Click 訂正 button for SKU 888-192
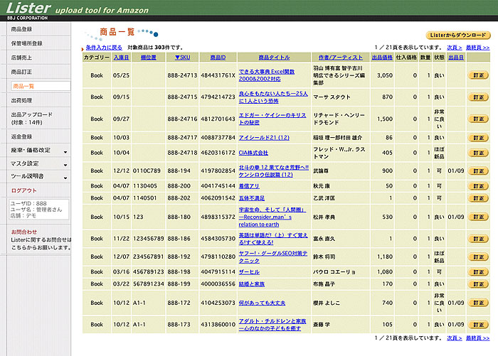 pyautogui.click(x=478, y=257)
